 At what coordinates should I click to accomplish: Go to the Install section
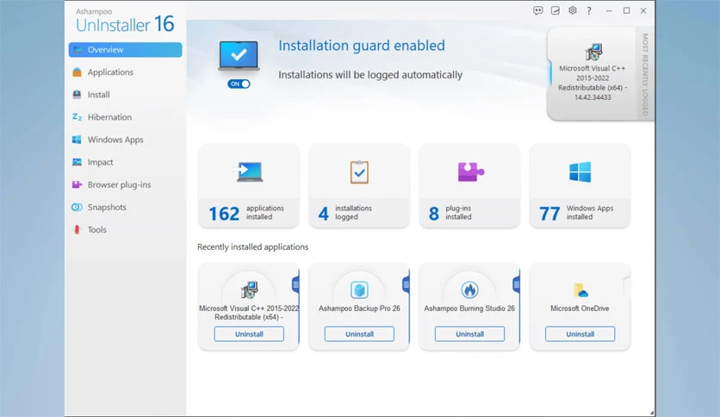98,95
